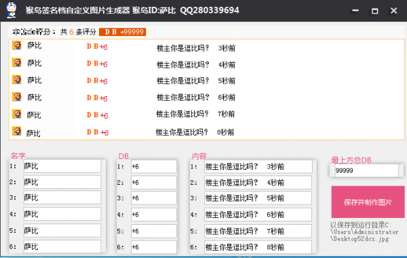Select DB value field number 2
This screenshot has width=407, height=258.
[154, 182]
